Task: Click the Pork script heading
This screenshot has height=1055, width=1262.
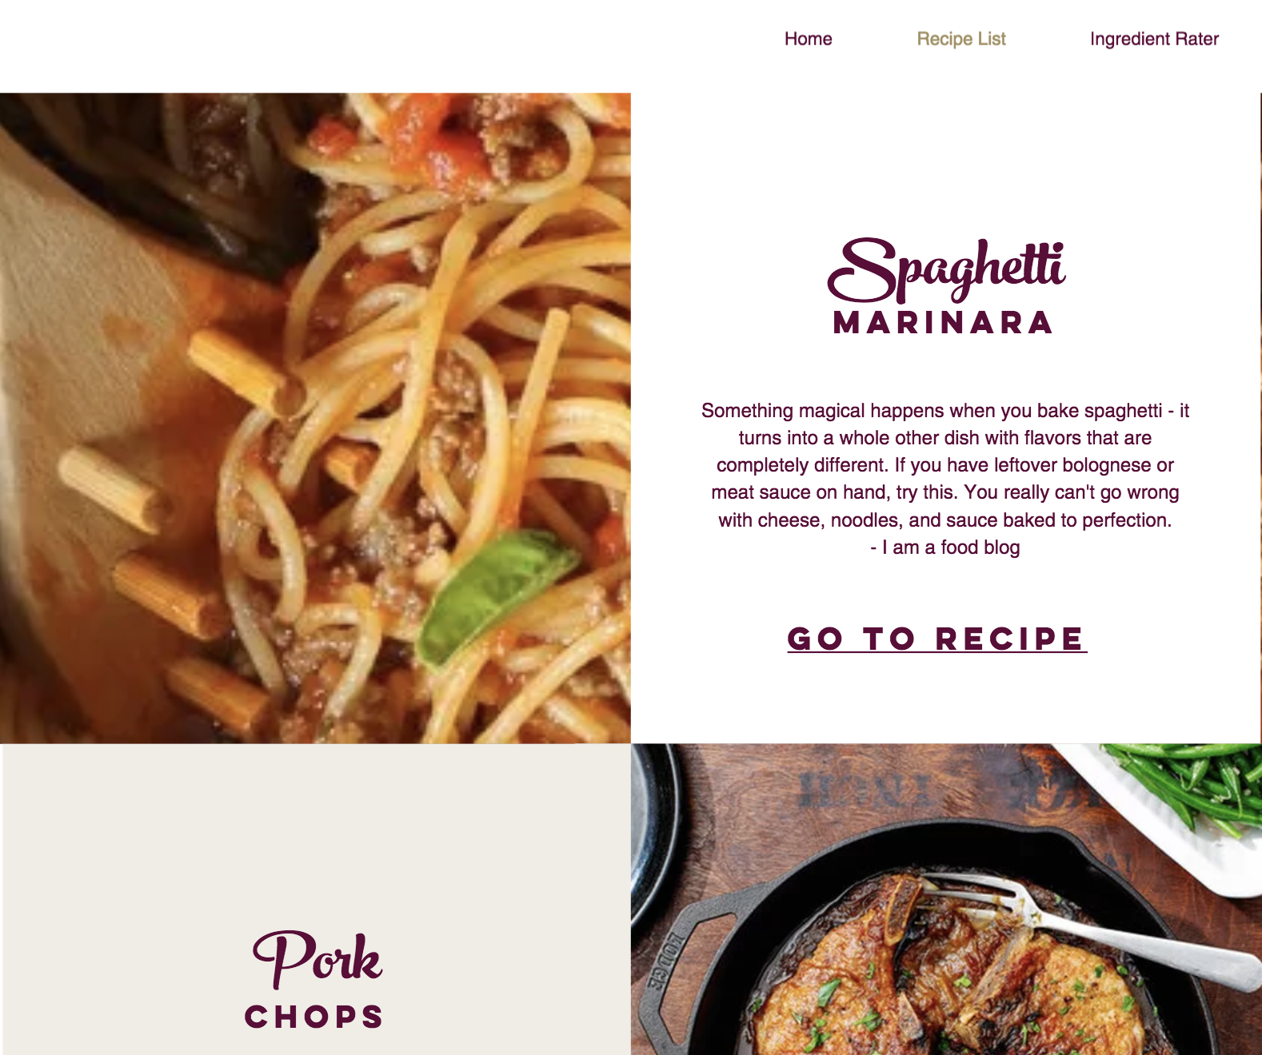Action: [x=317, y=958]
